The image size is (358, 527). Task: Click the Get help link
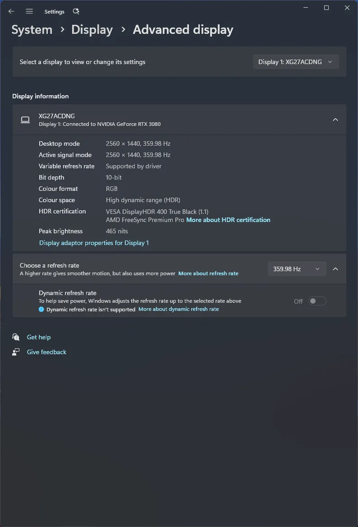tap(39, 337)
